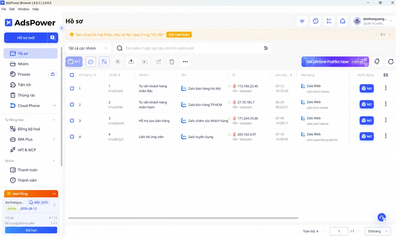Open the customer support headset icon
Screen dimensions: 398x236
(382, 217)
